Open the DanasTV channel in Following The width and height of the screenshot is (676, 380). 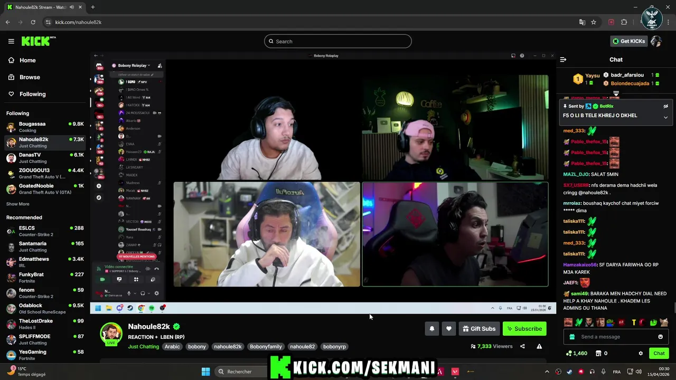coord(45,158)
